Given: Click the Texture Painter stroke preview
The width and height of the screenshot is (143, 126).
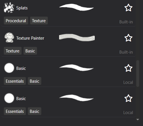Looking at the screenshot, I should click(x=77, y=37).
